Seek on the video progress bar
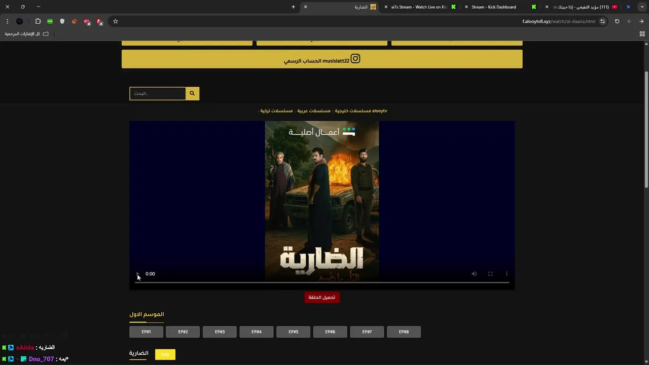This screenshot has height=365, width=649. [322, 283]
